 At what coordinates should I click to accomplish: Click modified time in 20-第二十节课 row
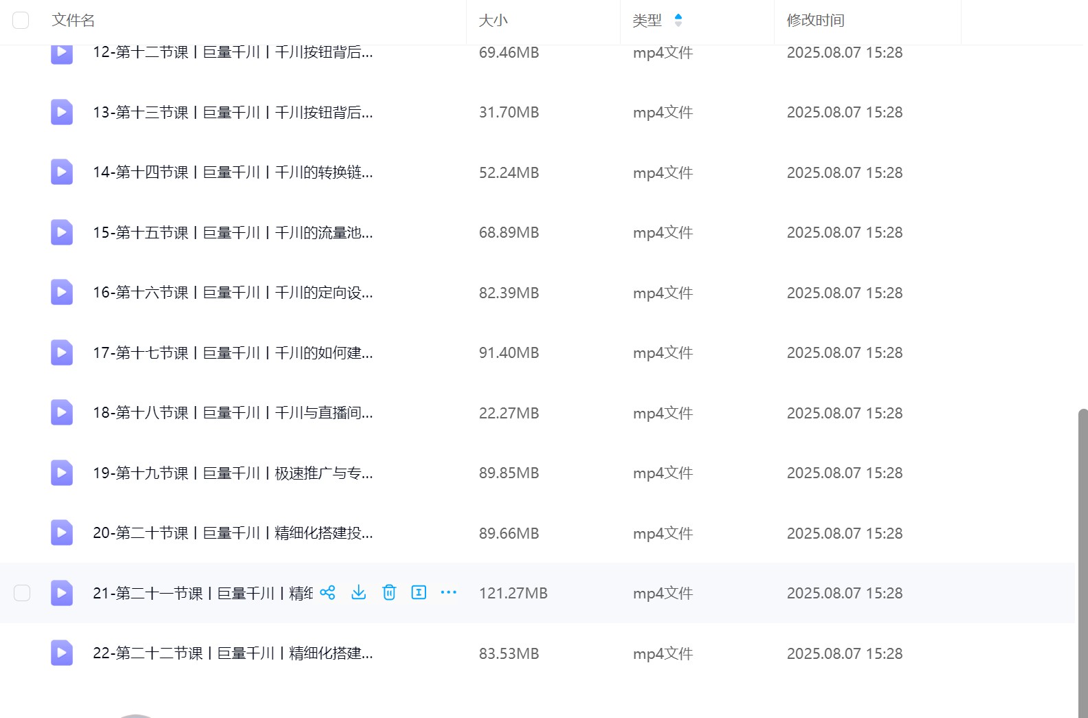[x=845, y=533]
